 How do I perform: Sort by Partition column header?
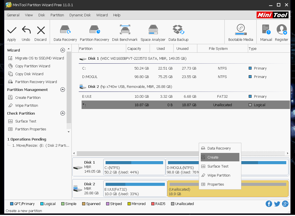coord(102,49)
